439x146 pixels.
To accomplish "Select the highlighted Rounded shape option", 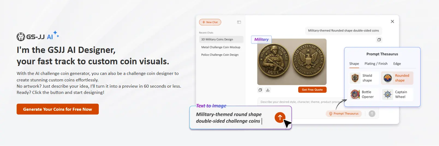I will click(397, 78).
